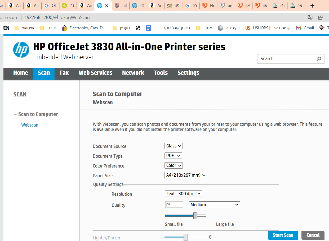
Task: Click the Cancel button
Action: [x=313, y=235]
